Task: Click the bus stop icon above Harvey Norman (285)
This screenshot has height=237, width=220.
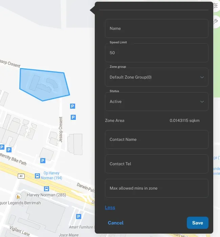Action: pyautogui.click(x=47, y=189)
